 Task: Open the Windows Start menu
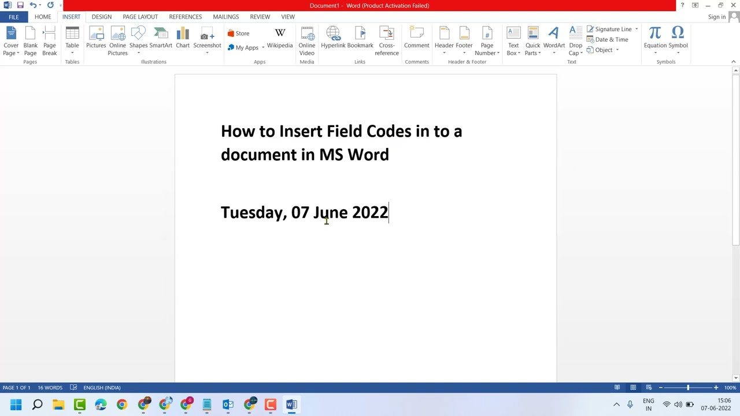tap(16, 404)
